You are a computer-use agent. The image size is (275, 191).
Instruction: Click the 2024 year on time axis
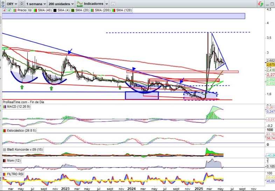point(131,189)
